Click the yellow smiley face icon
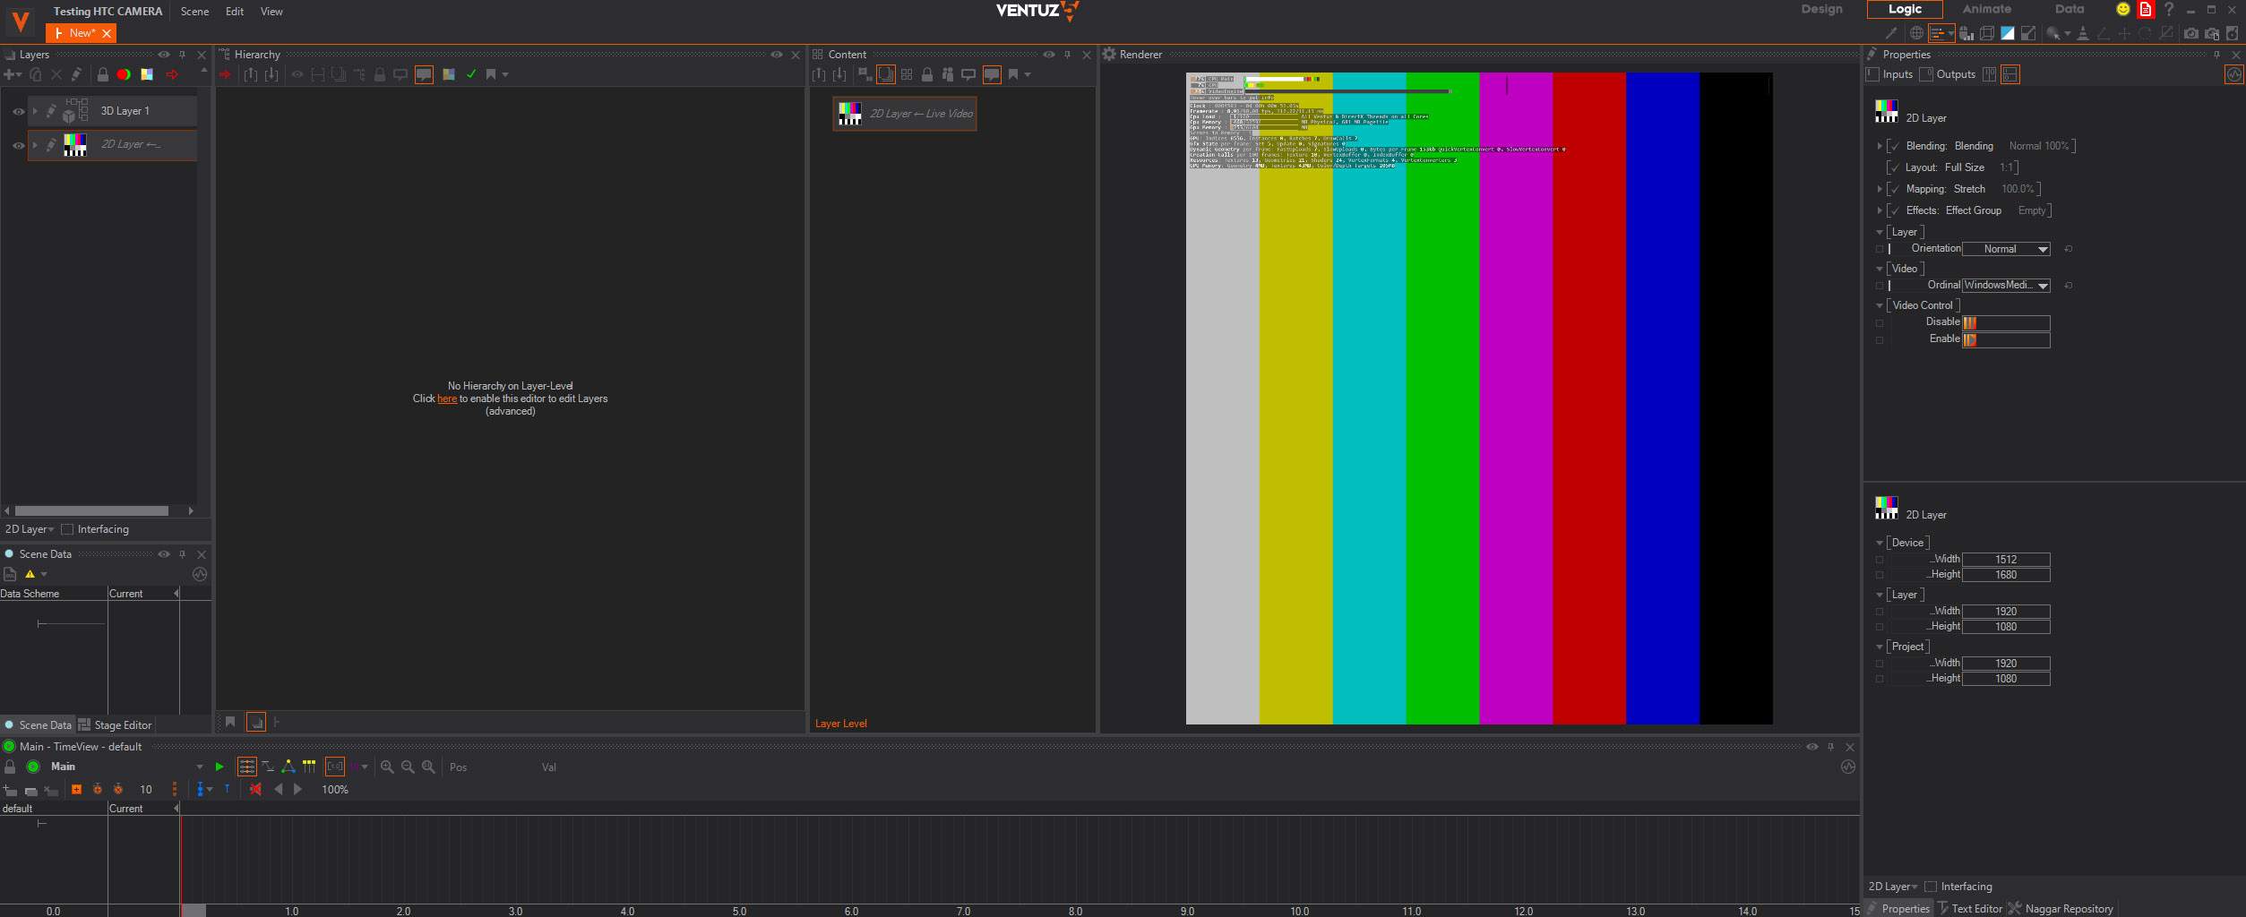Screen dimensions: 2246x917 point(2122,10)
